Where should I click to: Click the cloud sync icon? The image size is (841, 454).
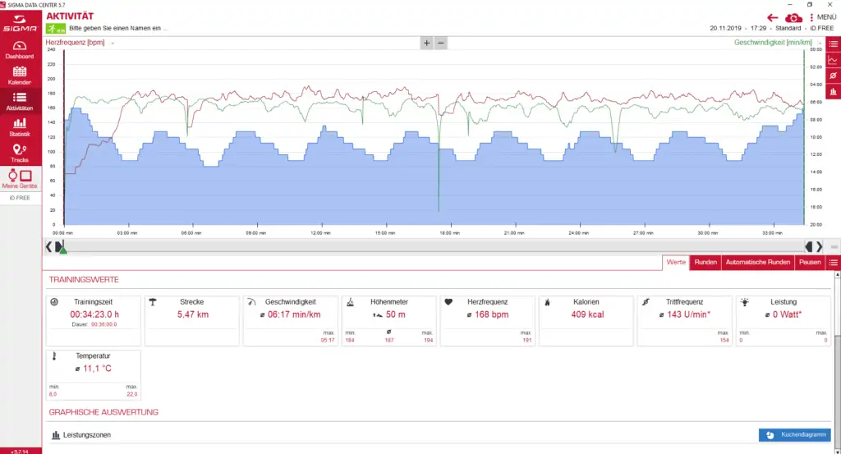[x=793, y=17]
